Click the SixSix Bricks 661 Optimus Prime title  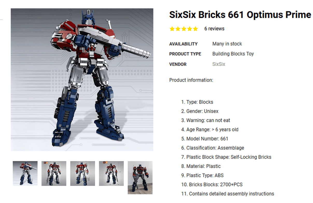[240, 15]
